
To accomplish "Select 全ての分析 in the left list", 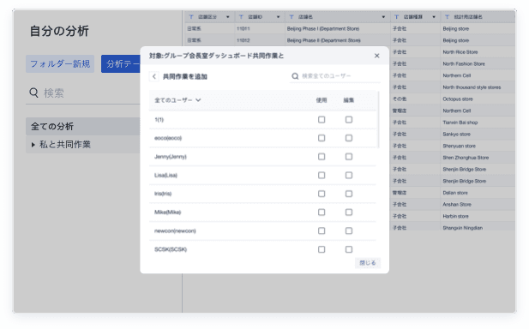I will [x=83, y=127].
